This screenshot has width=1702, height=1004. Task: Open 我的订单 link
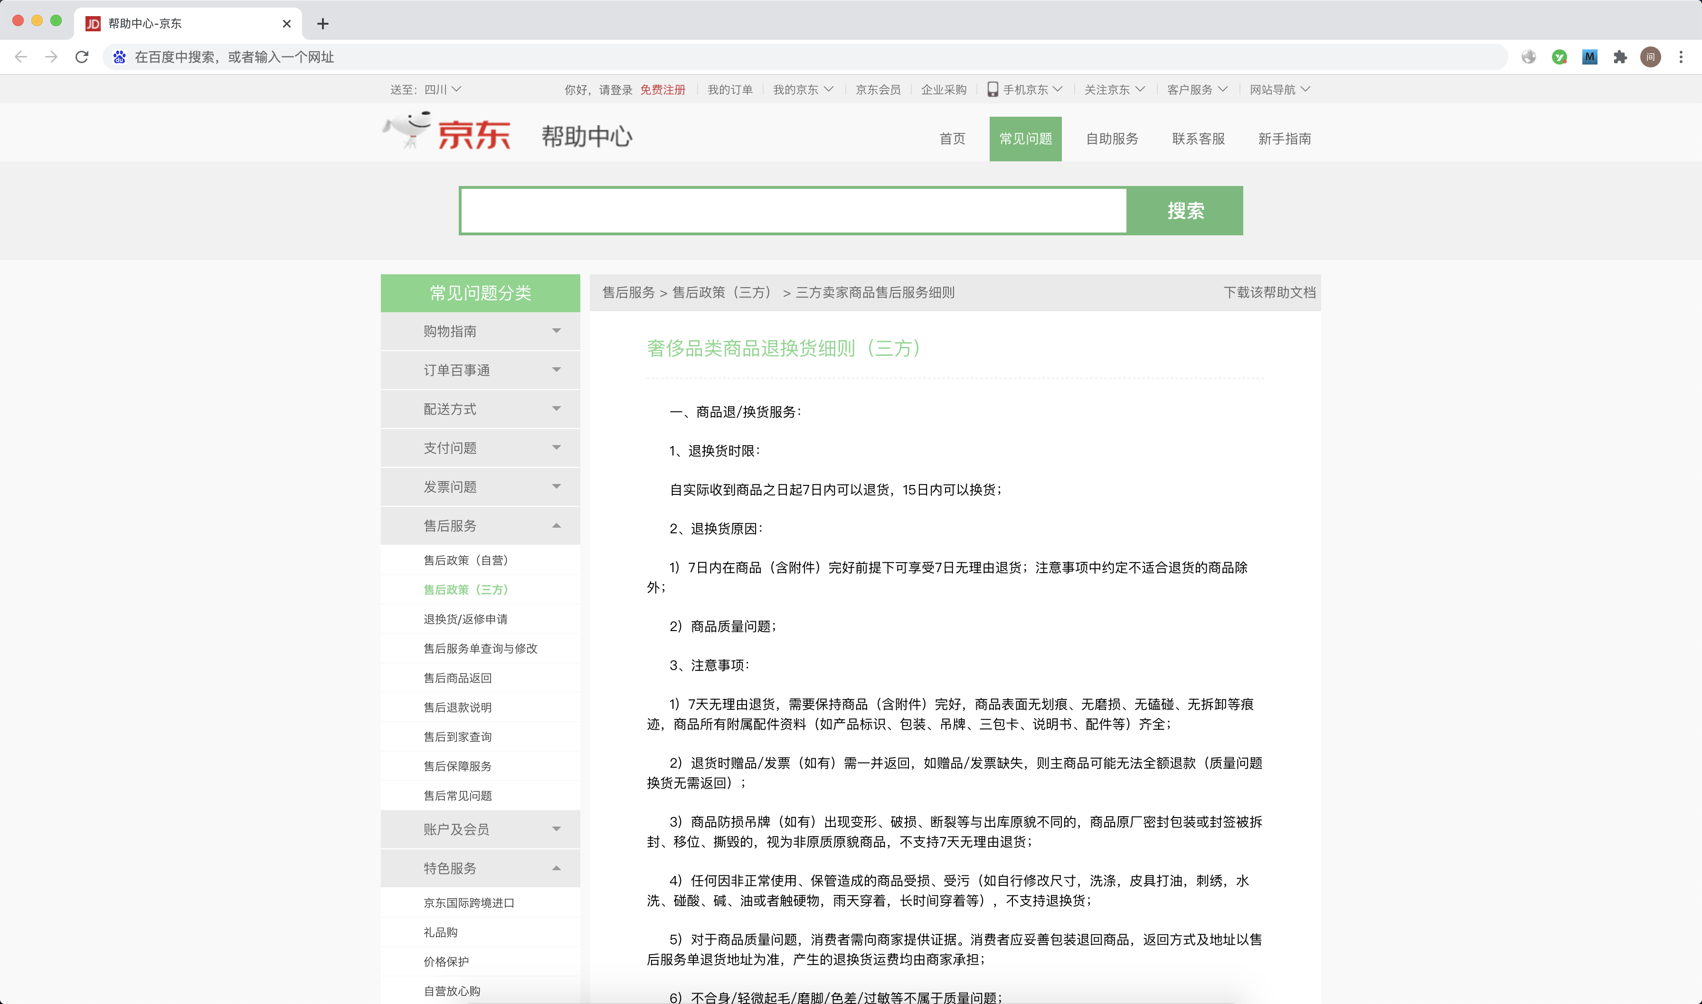click(x=730, y=89)
